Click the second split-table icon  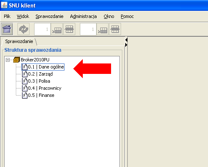tap(115, 29)
